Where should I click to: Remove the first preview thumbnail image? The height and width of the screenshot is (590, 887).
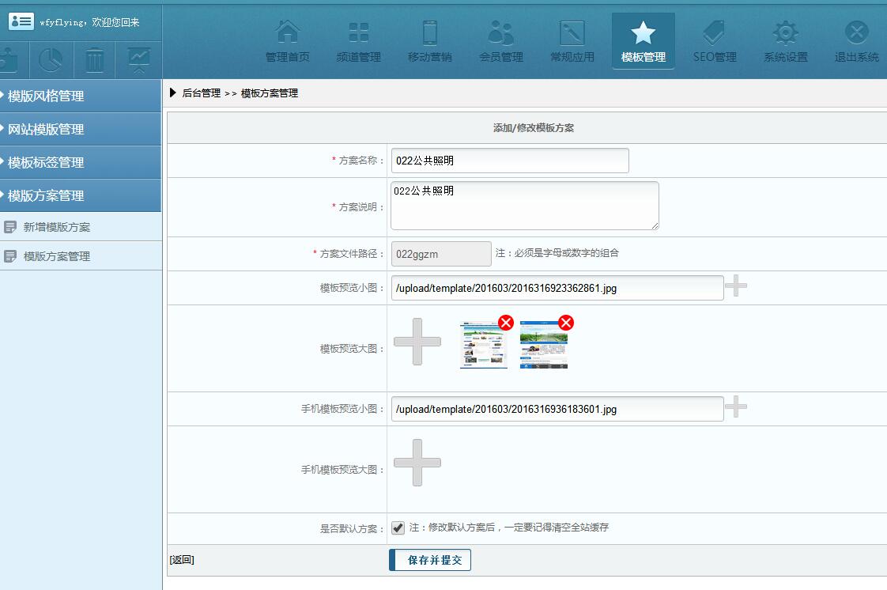click(x=506, y=323)
